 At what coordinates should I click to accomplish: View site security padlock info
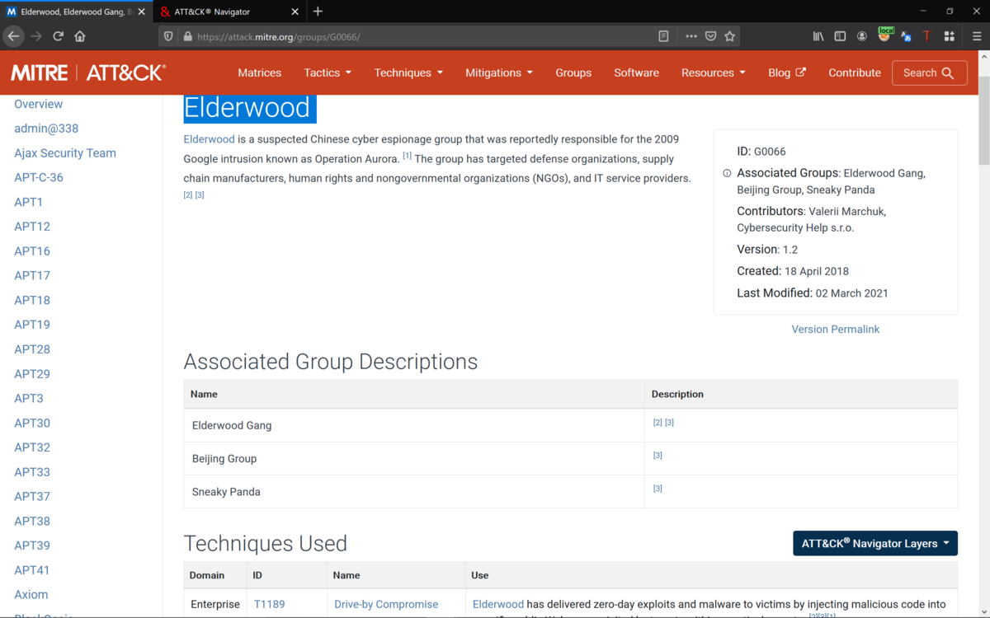[187, 36]
